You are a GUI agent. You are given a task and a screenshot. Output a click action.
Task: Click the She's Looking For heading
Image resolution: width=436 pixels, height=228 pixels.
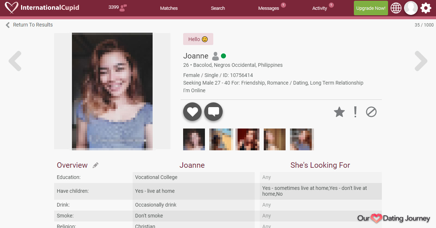point(320,165)
